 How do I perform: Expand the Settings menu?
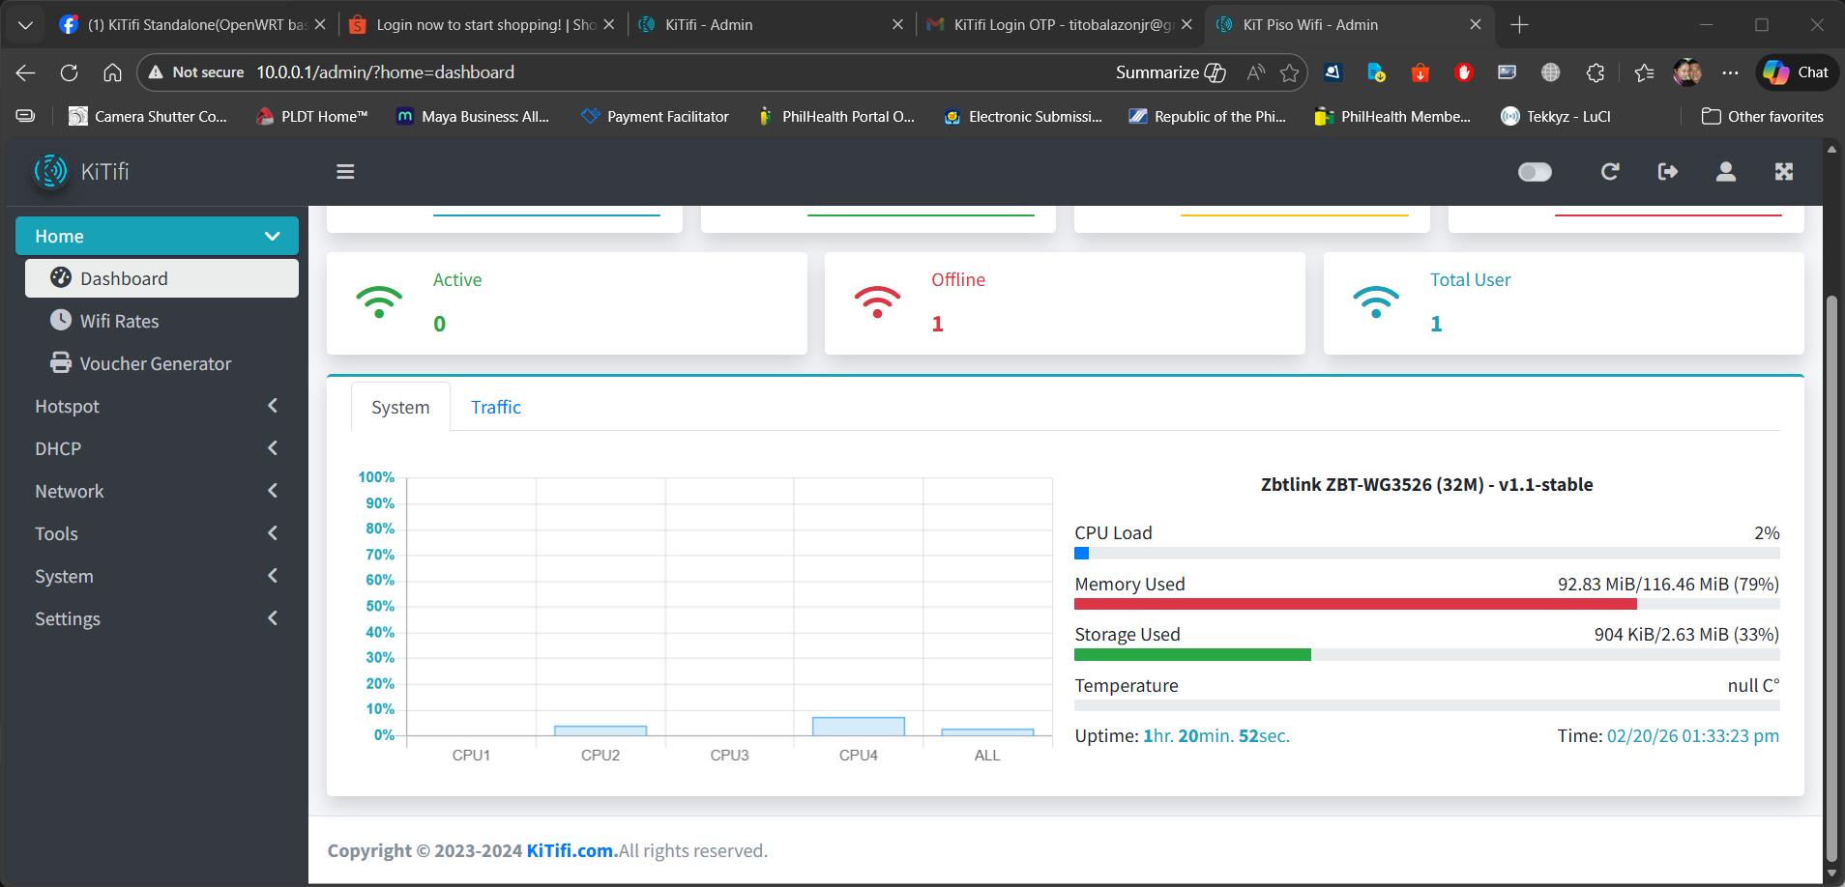tap(157, 618)
